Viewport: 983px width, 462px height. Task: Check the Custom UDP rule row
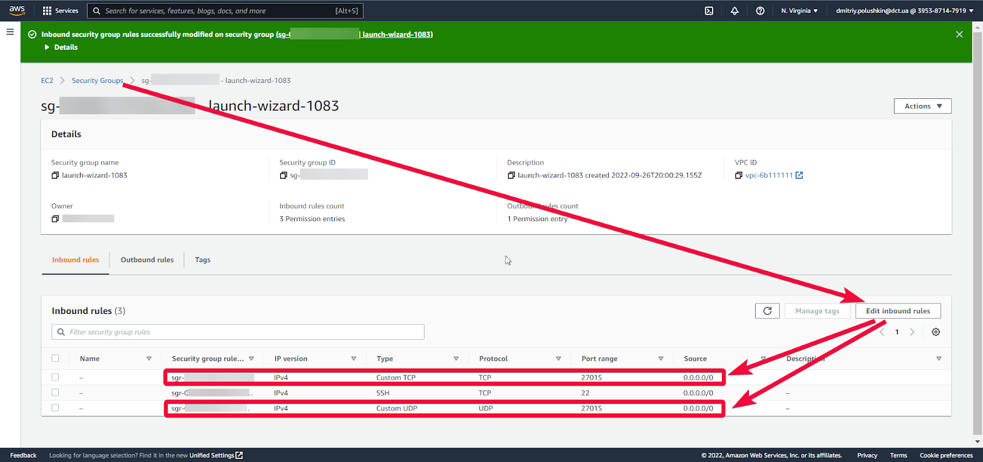coord(55,408)
